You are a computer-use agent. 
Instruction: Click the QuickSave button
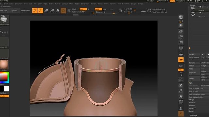151,1
